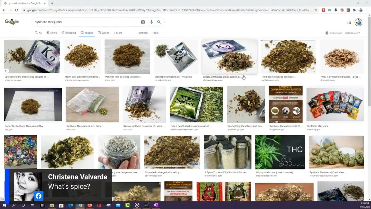The width and height of the screenshot is (371, 209).
Task: Open the Illinois lawmakers weigh ban link
Action: [x=222, y=77]
